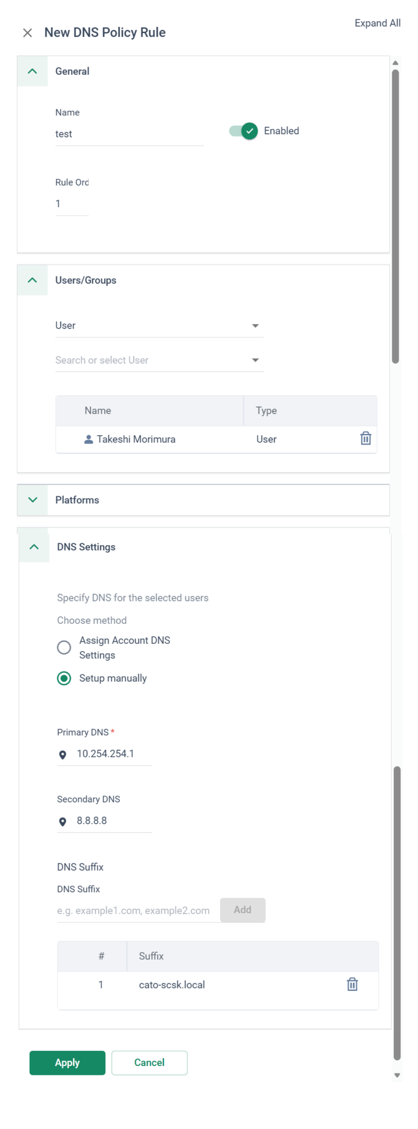The width and height of the screenshot is (418, 1129).
Task: Delete cato-scsk.local with the trash icon
Action: pyautogui.click(x=352, y=984)
